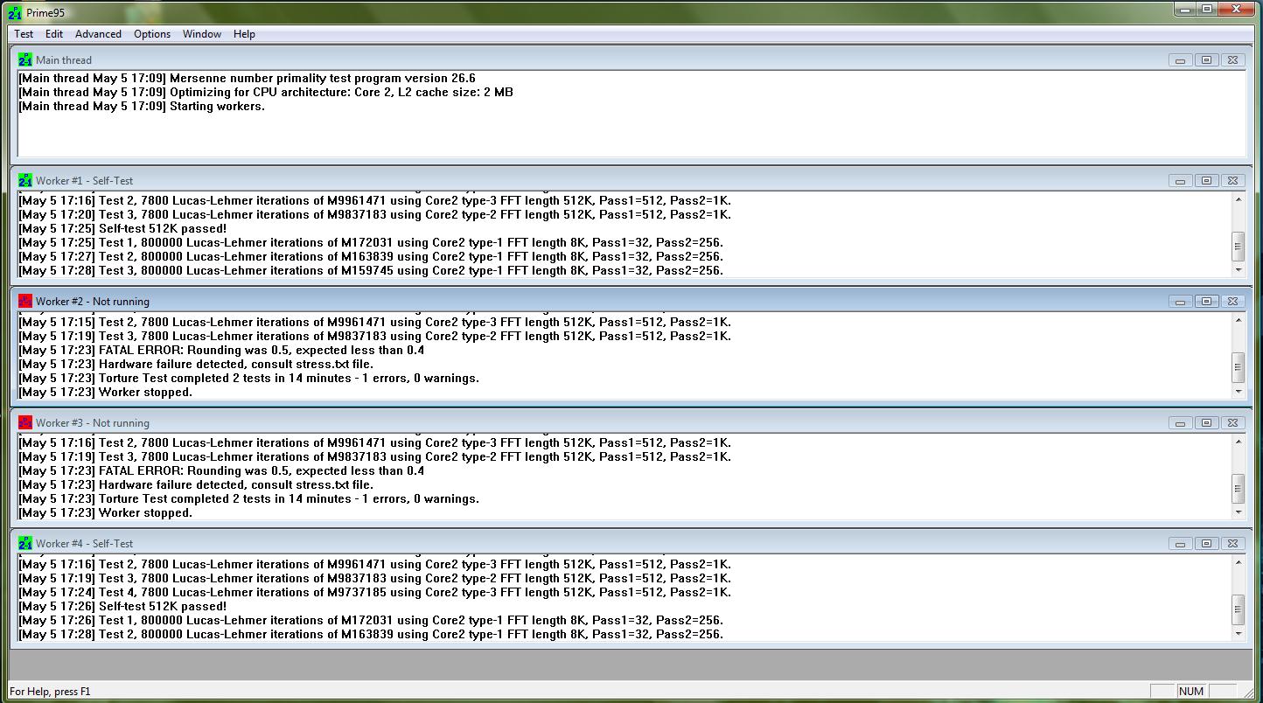1263x703 pixels.
Task: Click the Main thread window icon
Action: coord(25,59)
